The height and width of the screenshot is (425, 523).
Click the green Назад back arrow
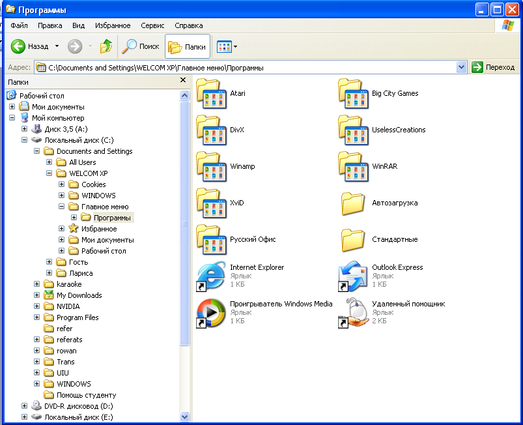pyautogui.click(x=18, y=46)
